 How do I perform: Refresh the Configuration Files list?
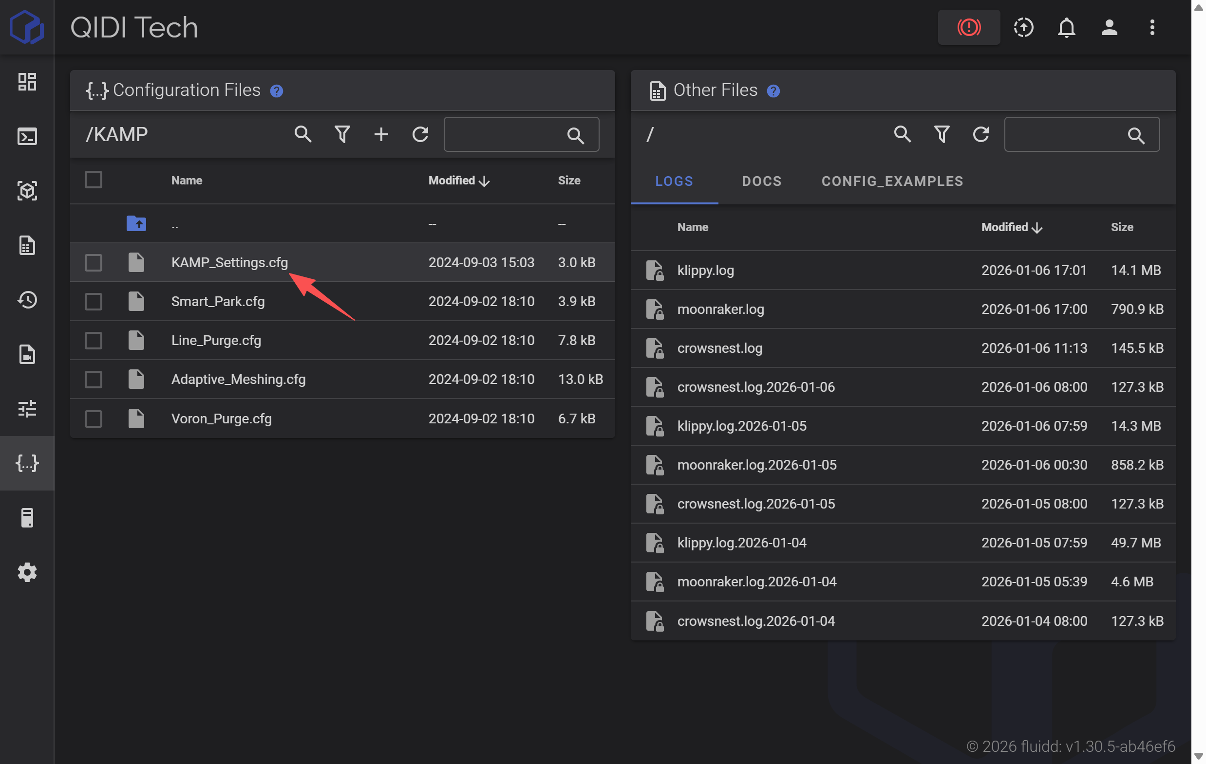point(420,134)
